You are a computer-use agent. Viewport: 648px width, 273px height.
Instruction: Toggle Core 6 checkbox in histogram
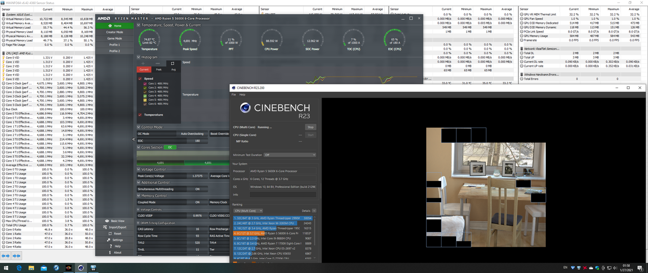coord(145,104)
